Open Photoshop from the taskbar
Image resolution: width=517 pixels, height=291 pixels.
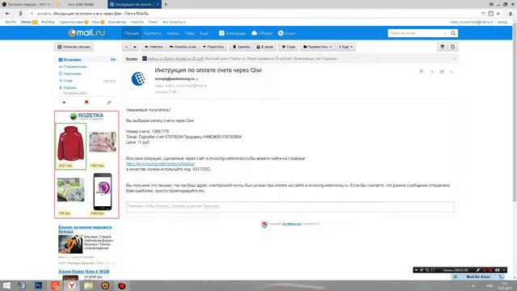[39, 285]
